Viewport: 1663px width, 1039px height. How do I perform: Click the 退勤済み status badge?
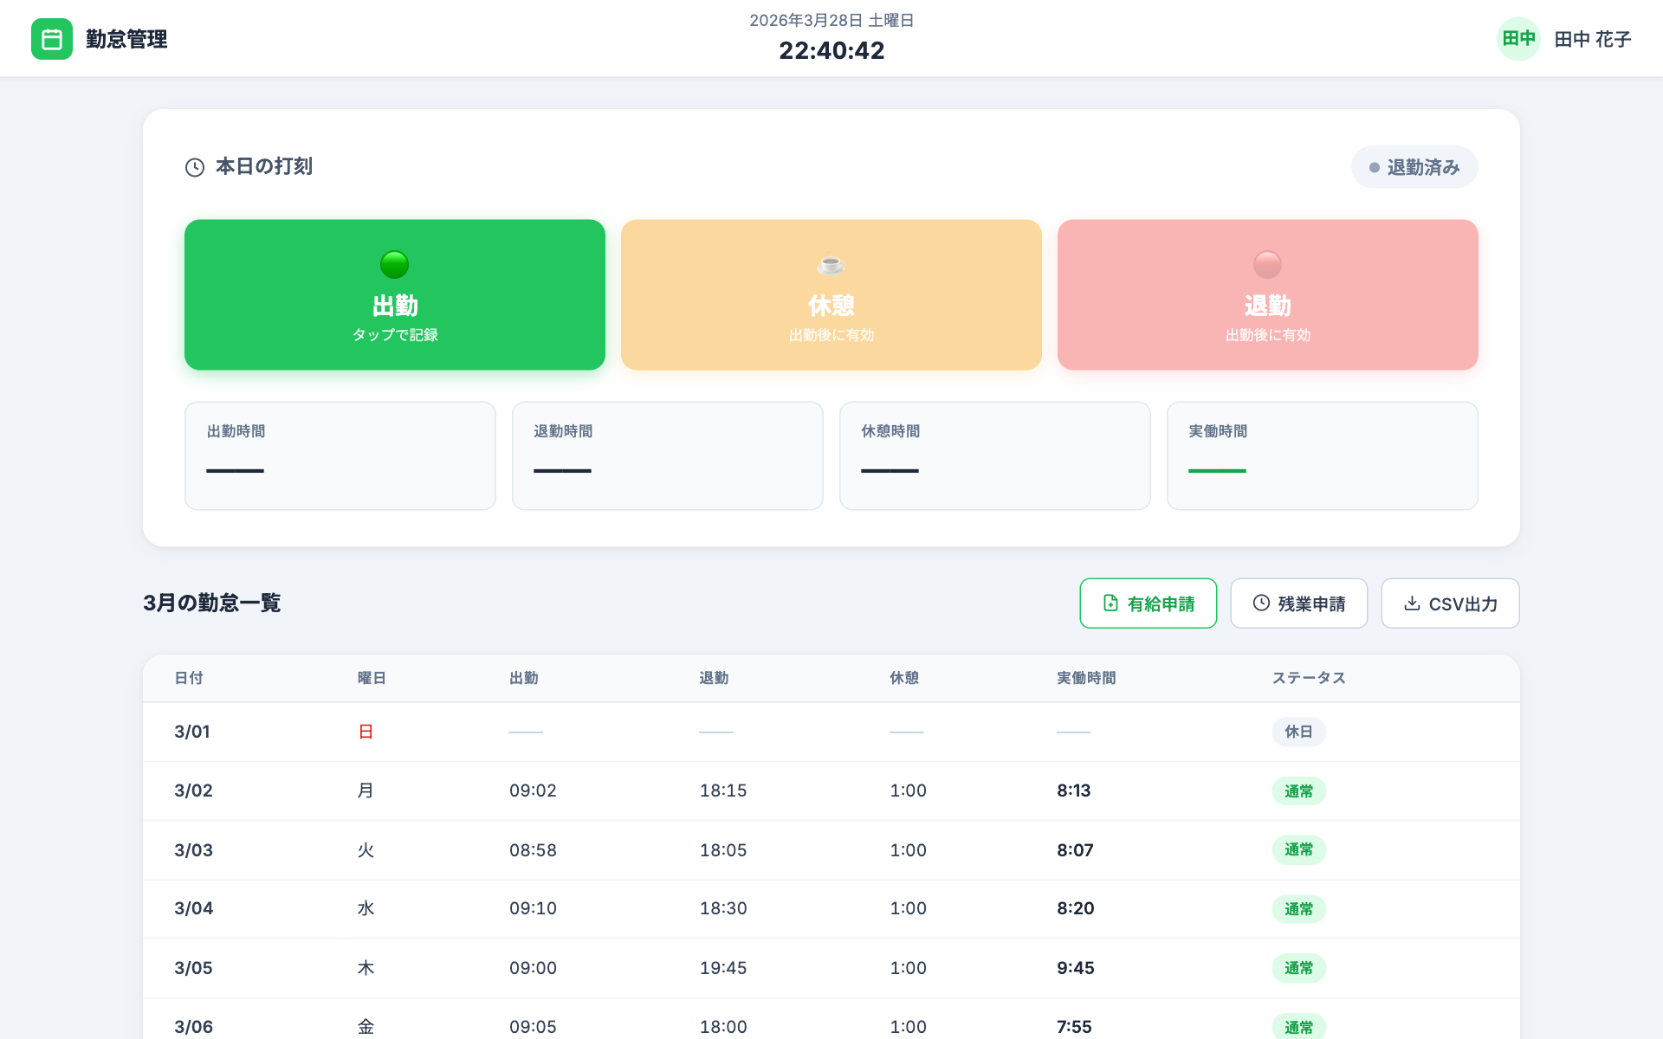tap(1414, 167)
